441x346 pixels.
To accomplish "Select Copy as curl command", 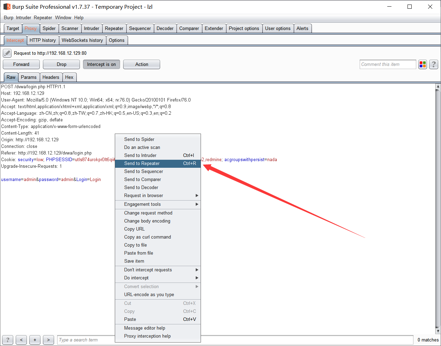I will [158, 237].
